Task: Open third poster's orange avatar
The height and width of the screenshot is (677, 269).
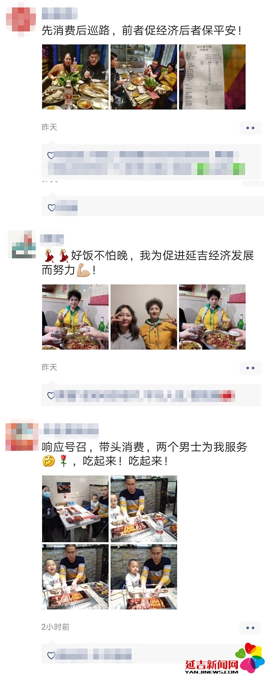Action: (22, 436)
